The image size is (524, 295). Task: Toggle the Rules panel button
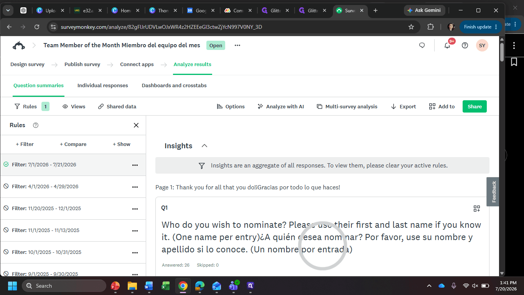31,106
